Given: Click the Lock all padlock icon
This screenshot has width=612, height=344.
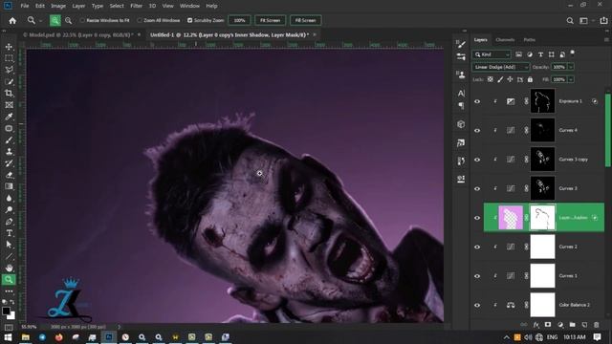Looking at the screenshot, I should tap(530, 79).
